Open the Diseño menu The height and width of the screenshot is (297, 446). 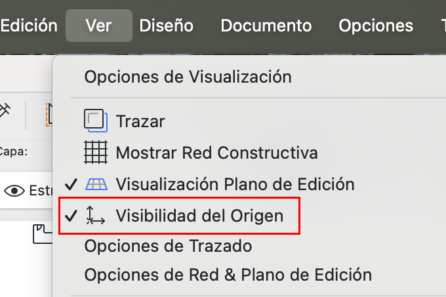click(x=167, y=26)
